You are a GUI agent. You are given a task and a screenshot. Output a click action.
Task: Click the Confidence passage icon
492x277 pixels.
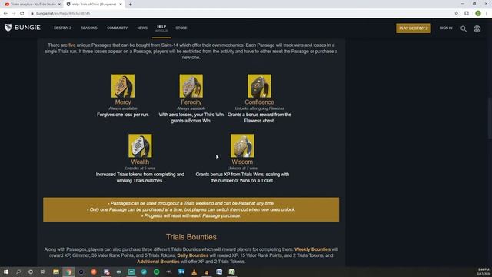[x=259, y=86]
